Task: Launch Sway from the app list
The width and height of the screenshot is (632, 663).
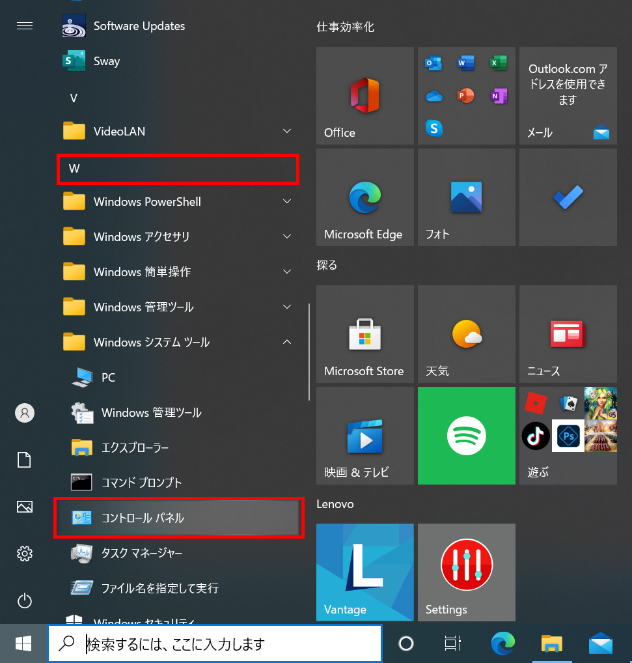Action: [x=178, y=61]
